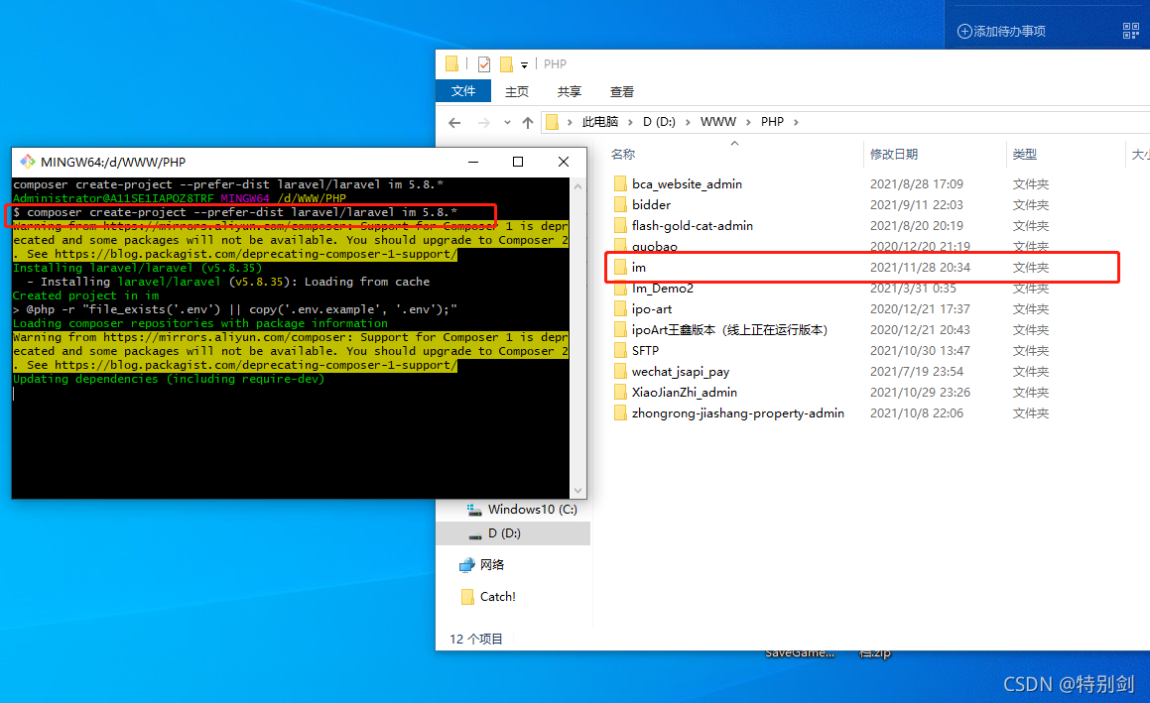
Task: Open the 文件 ribbon tab
Action: tap(462, 91)
